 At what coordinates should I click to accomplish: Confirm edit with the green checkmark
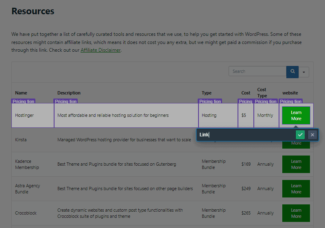point(300,135)
